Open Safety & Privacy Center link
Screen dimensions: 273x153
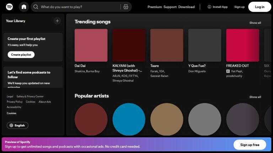[x=30, y=96]
